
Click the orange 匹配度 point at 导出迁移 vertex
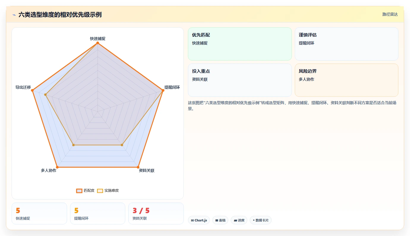tap(32, 90)
